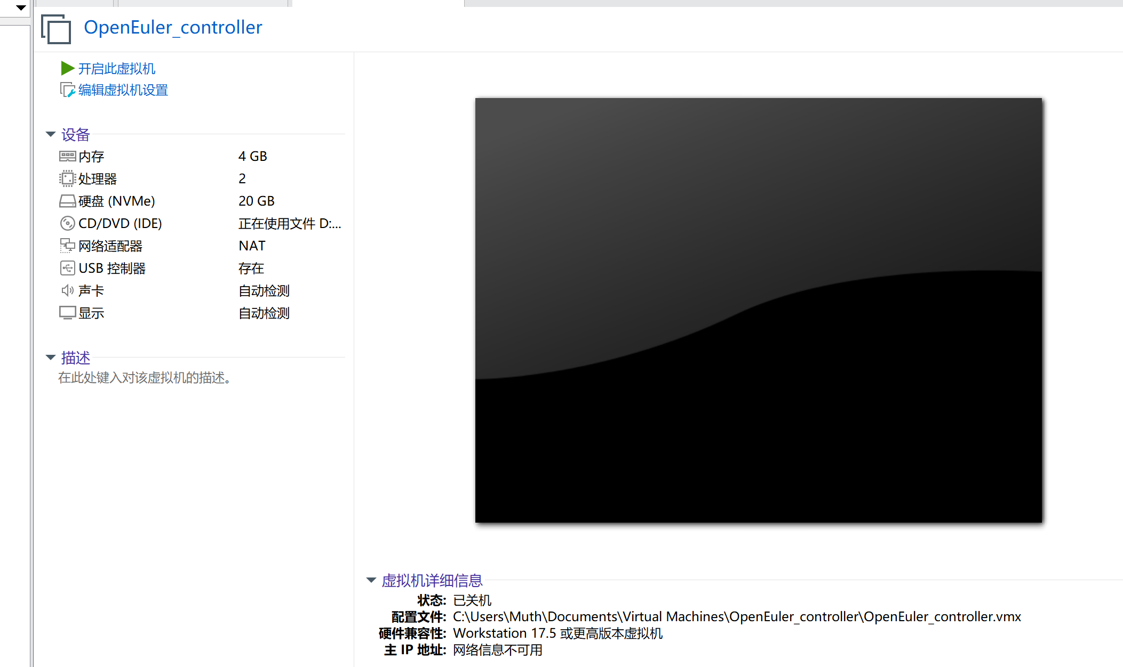The height and width of the screenshot is (667, 1123).
Task: Collapse the 设备 section
Action: 51,134
